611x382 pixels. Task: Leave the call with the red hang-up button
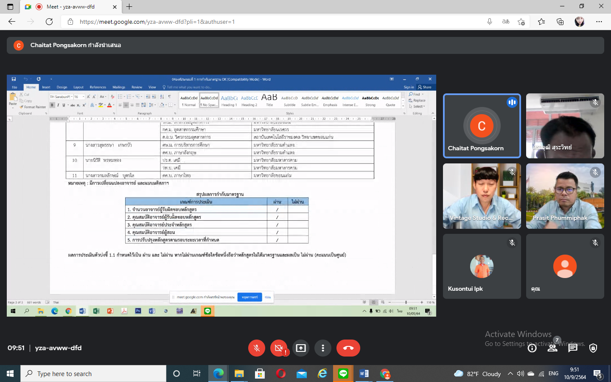coord(348,348)
